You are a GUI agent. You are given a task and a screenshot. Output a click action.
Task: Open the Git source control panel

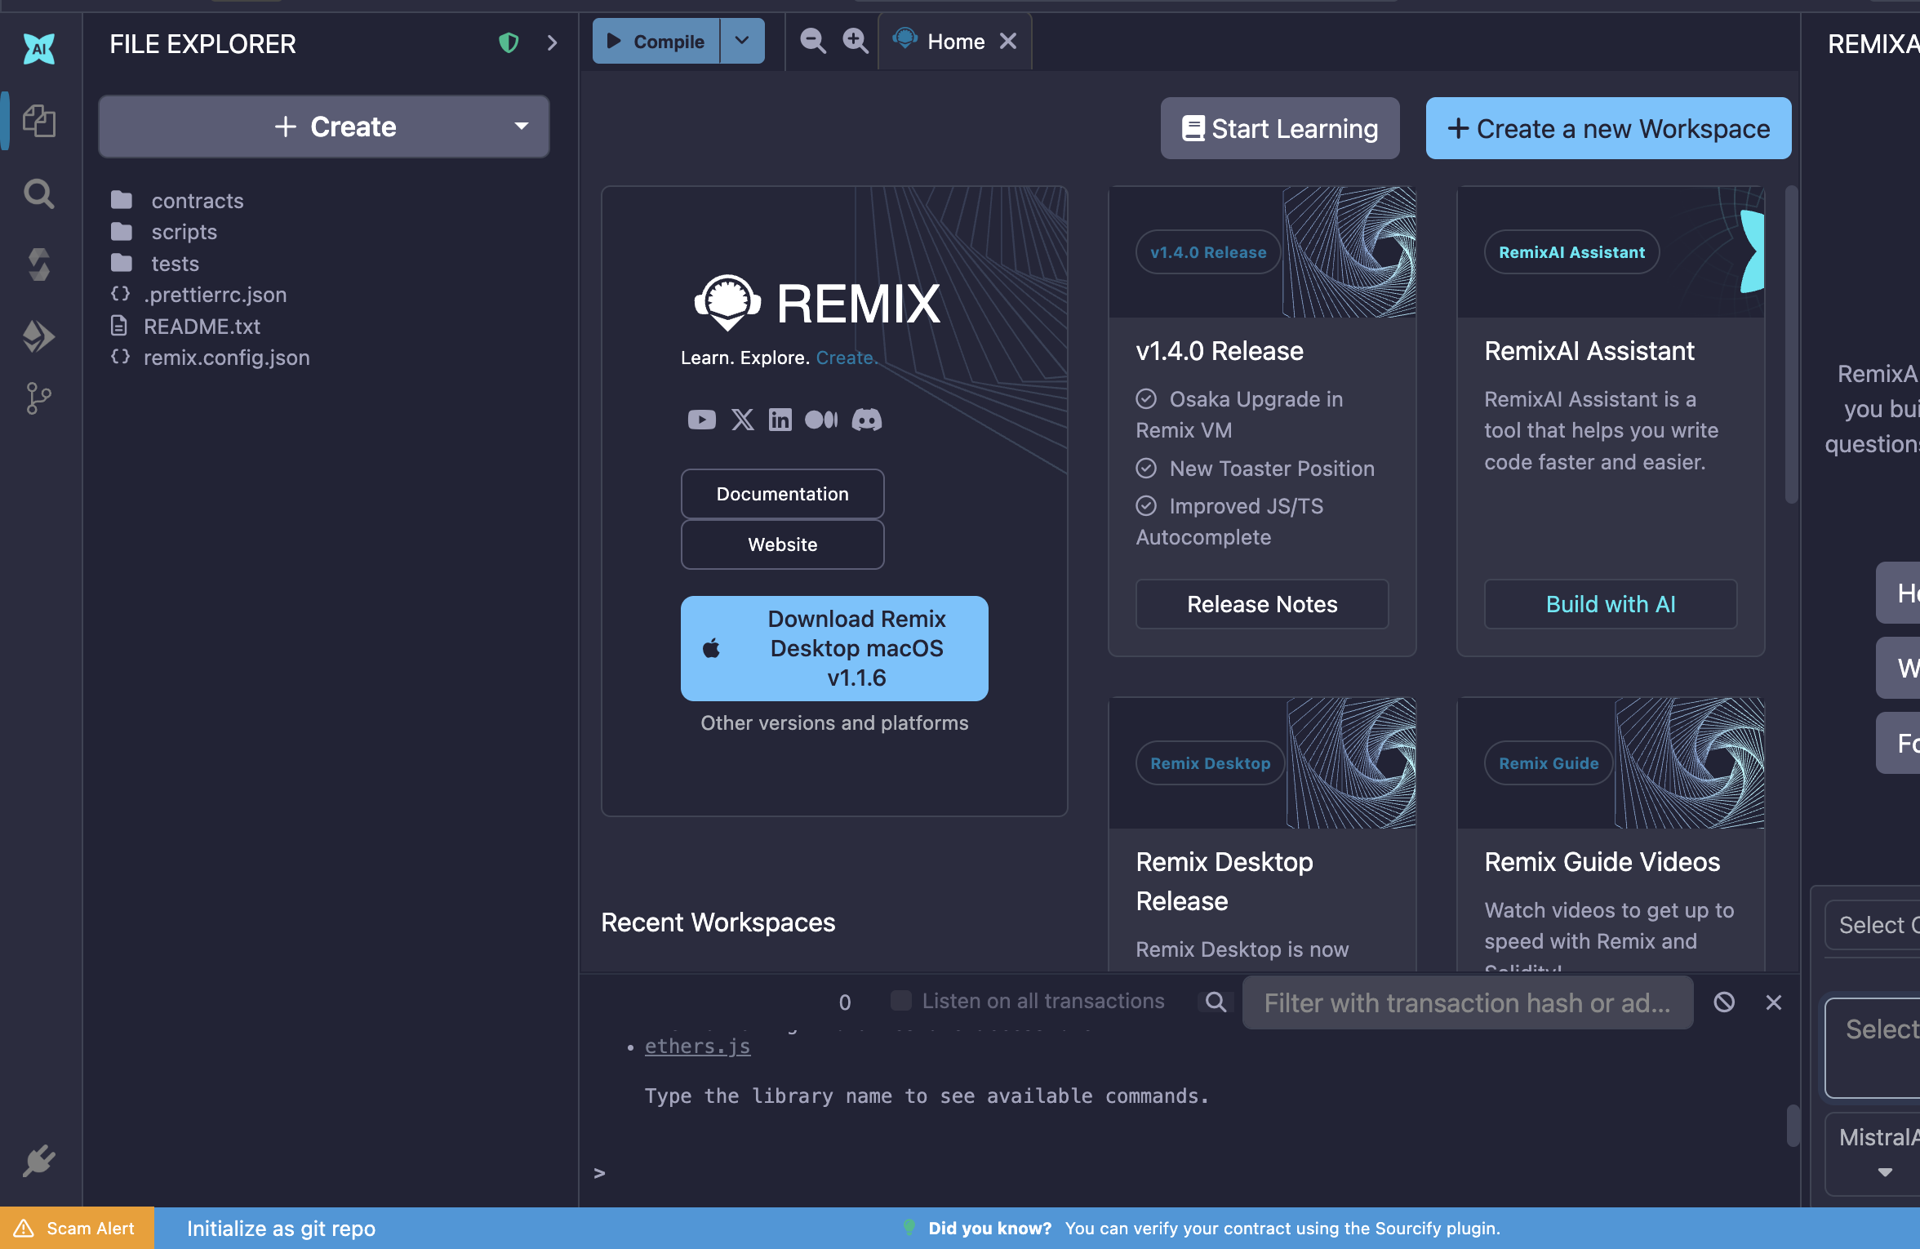pyautogui.click(x=39, y=398)
